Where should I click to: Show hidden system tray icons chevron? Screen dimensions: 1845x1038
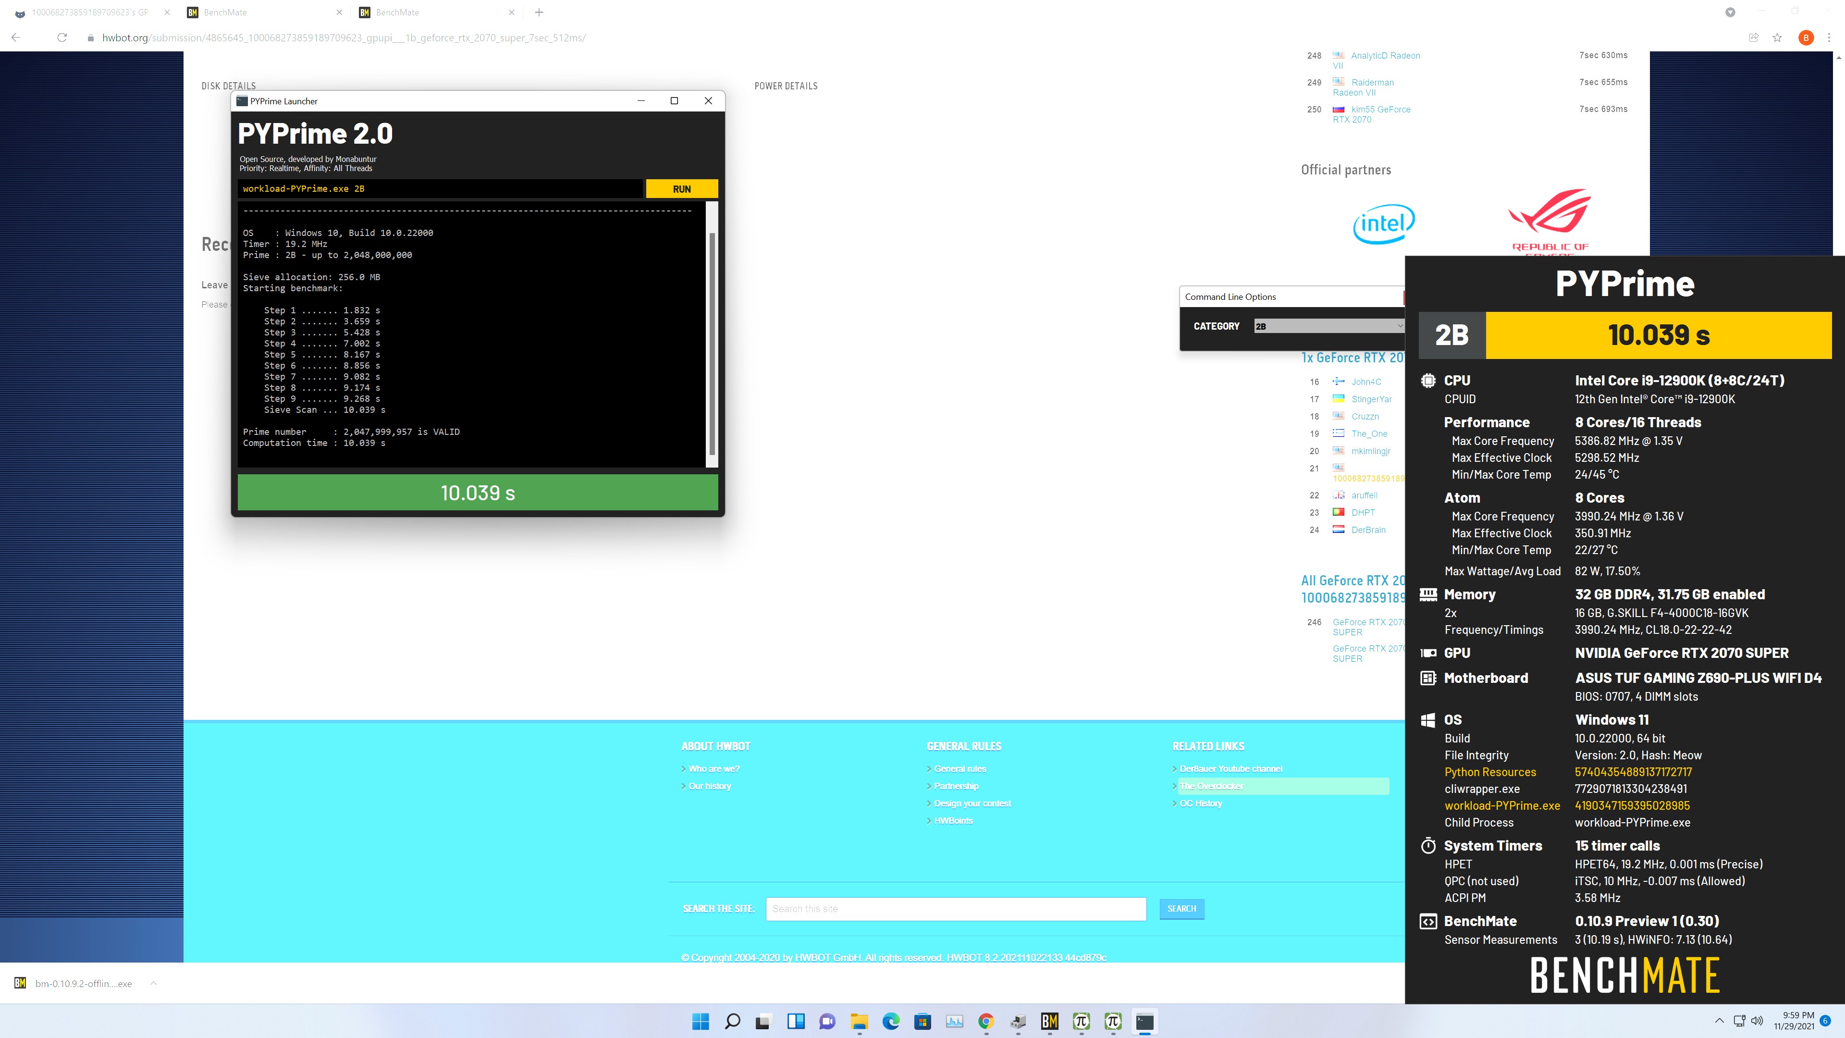[1719, 1021]
